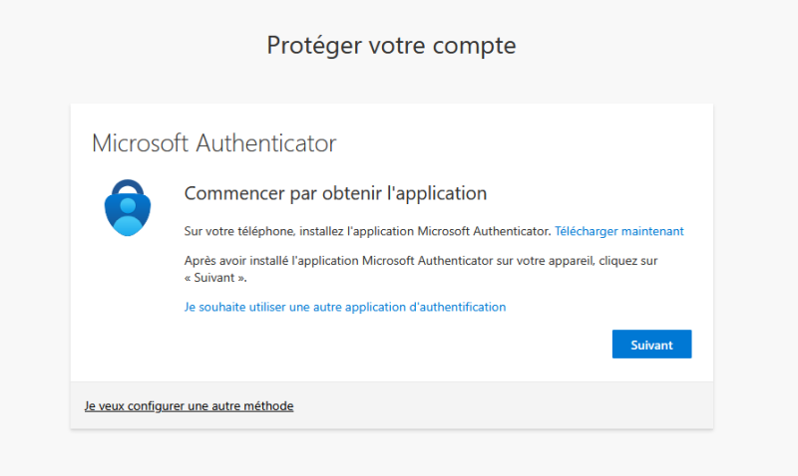The image size is (798, 476).
Task: Click the person silhouette inside the Authenticator shield
Action: 128,211
